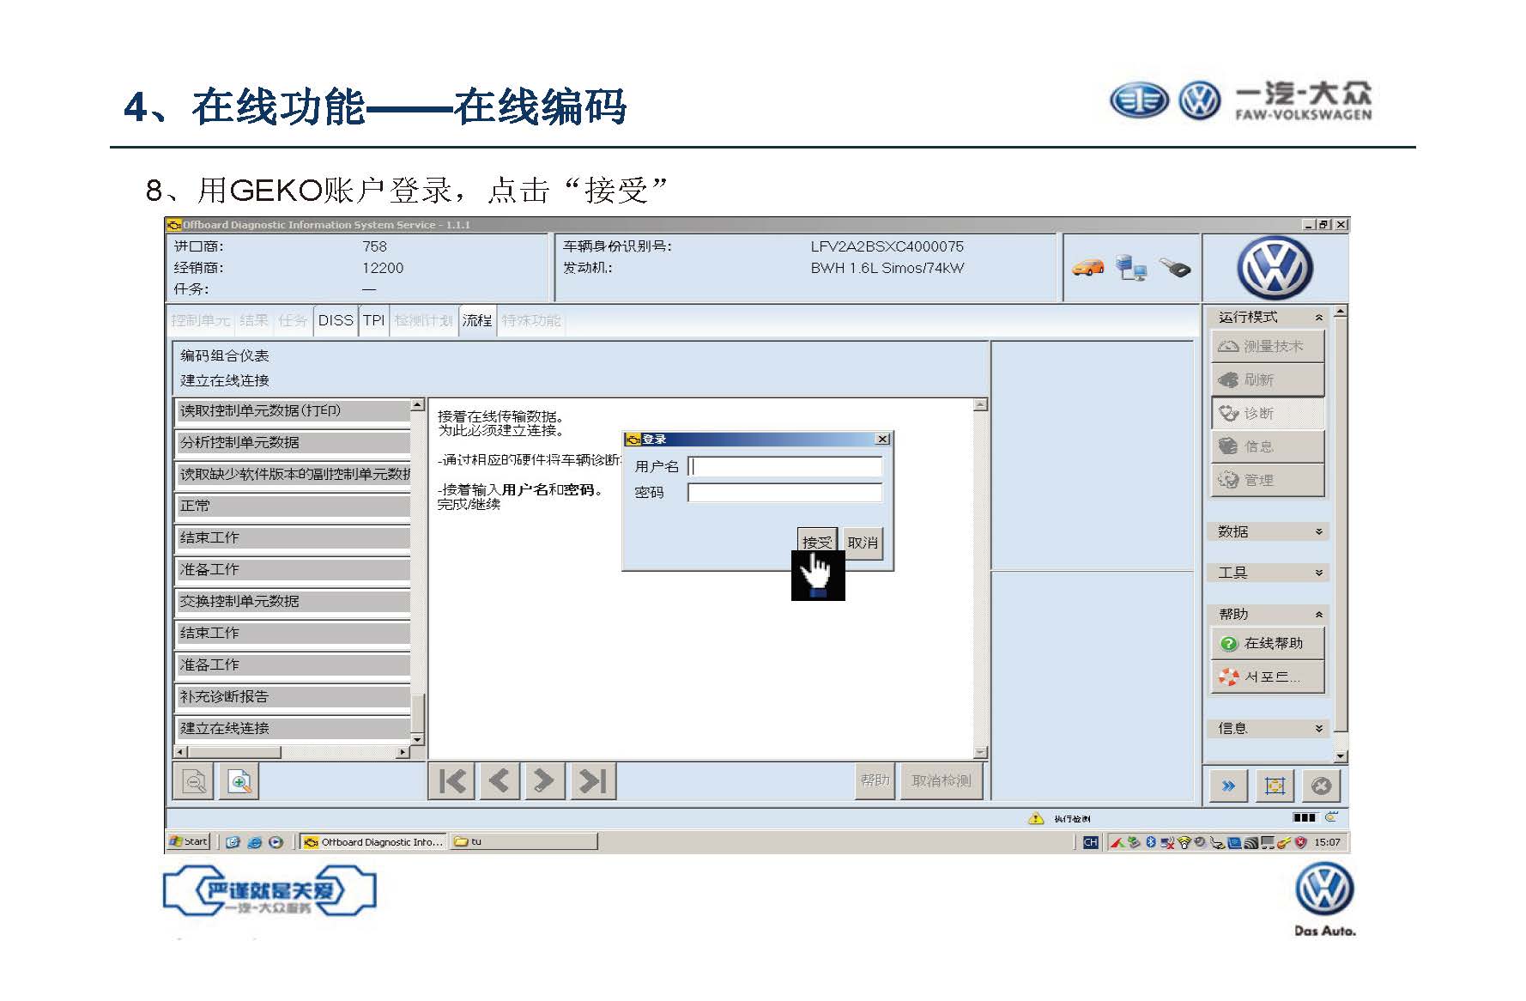
Task: Click the zoom out magnifier button
Action: (195, 782)
